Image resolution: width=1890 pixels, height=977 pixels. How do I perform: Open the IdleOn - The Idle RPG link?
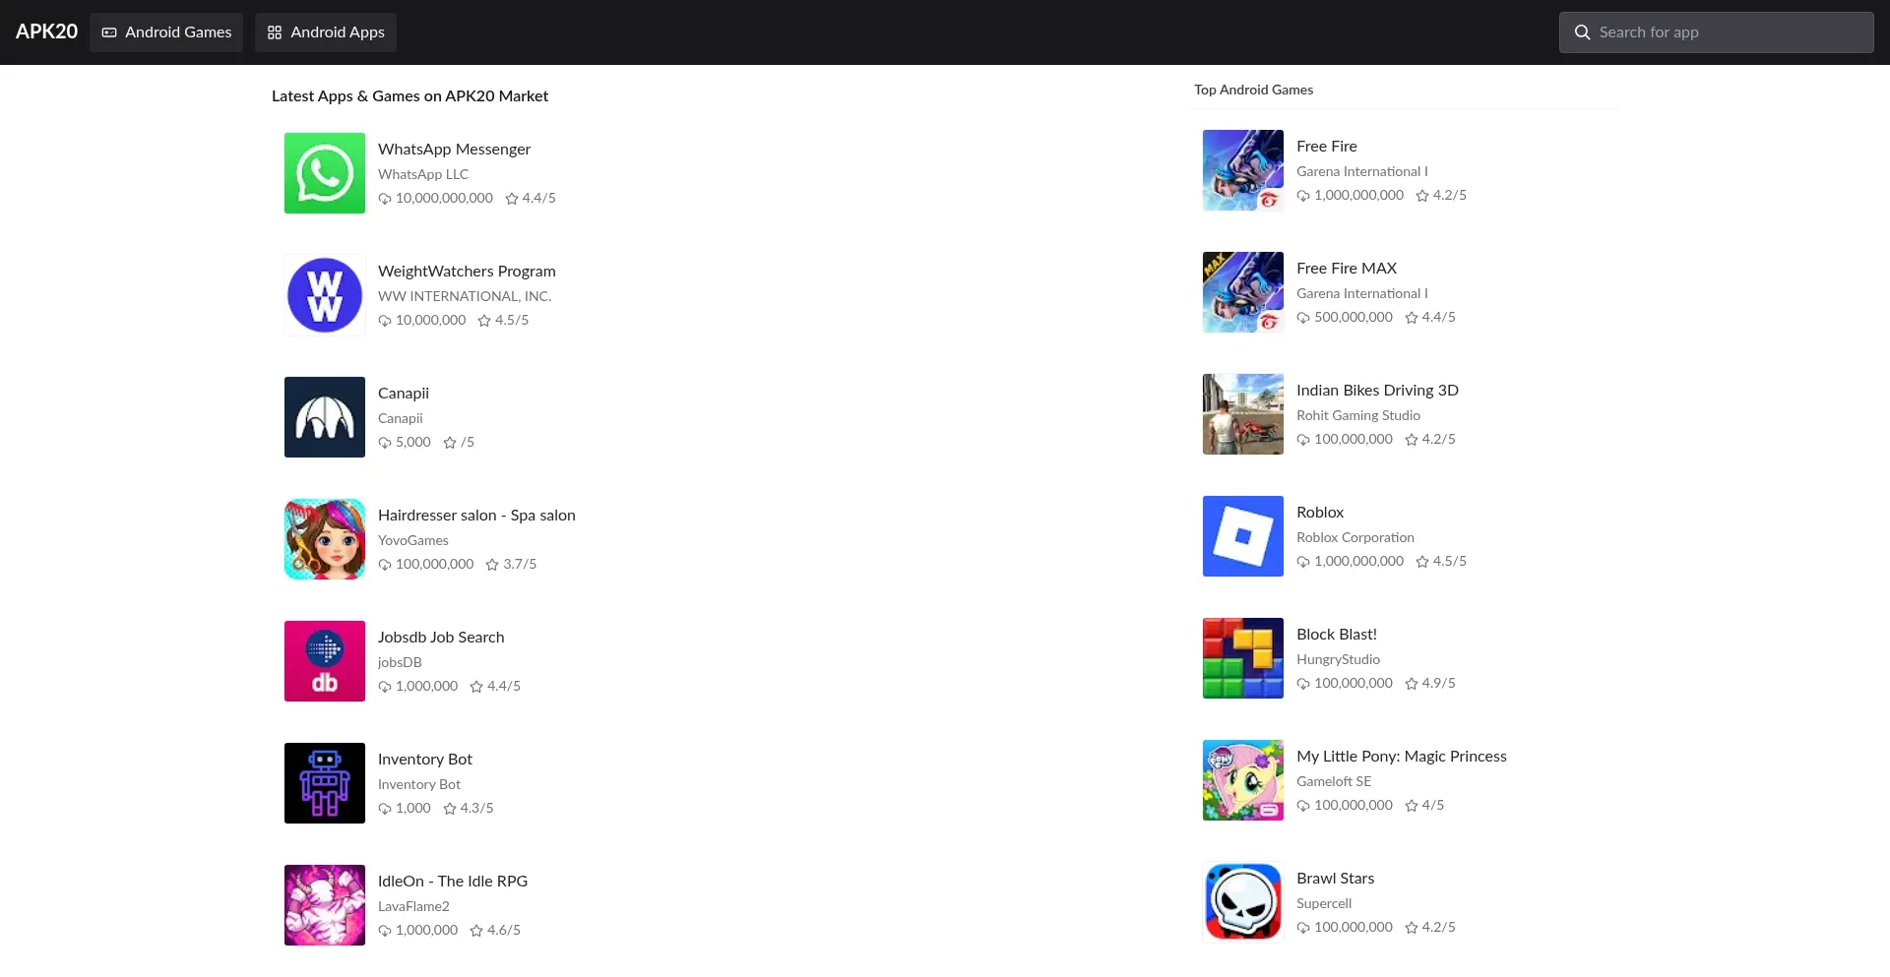[x=453, y=881]
